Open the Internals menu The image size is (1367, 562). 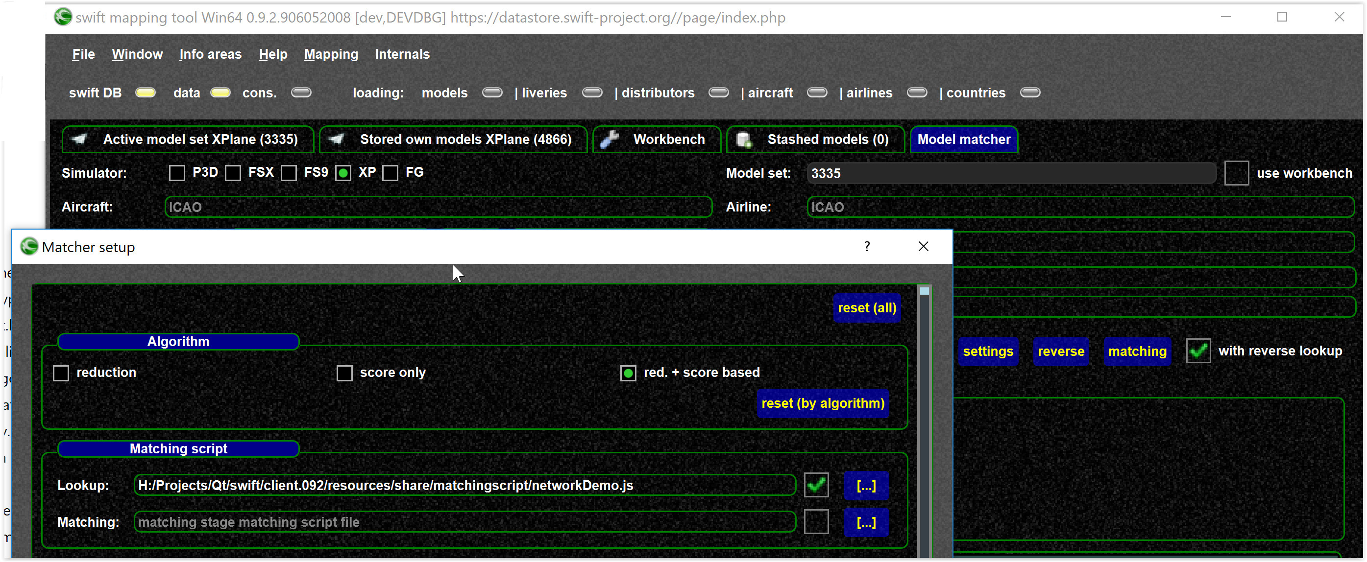402,54
